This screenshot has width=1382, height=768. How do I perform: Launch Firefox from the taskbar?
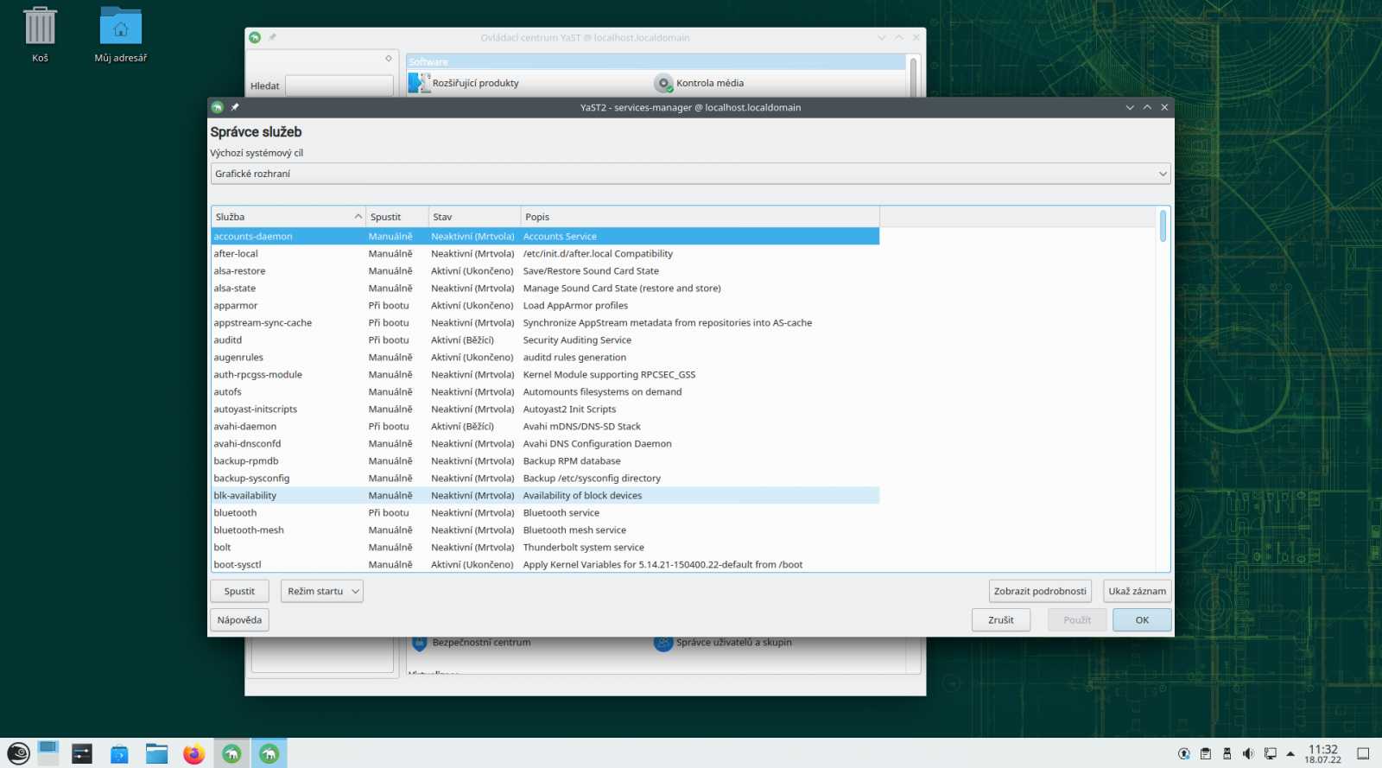point(193,753)
